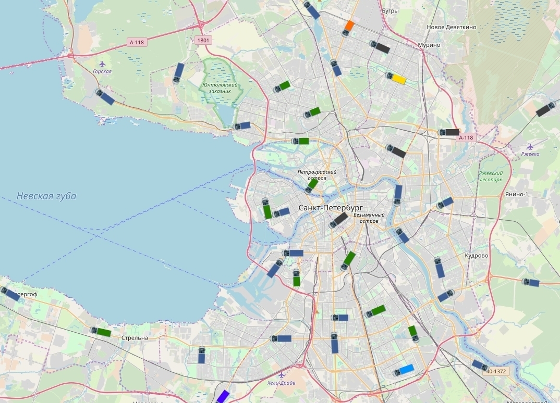The height and width of the screenshot is (403, 560).
Task: Click the yellow truck marker
Action: click(396, 78)
